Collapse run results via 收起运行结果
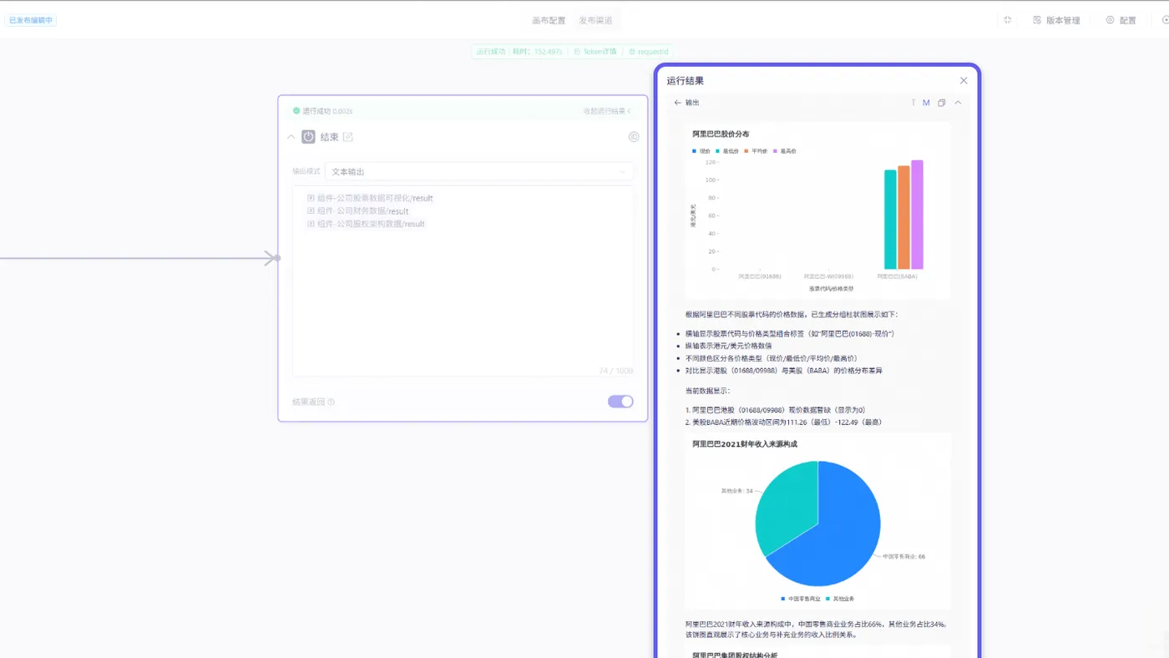 point(607,111)
